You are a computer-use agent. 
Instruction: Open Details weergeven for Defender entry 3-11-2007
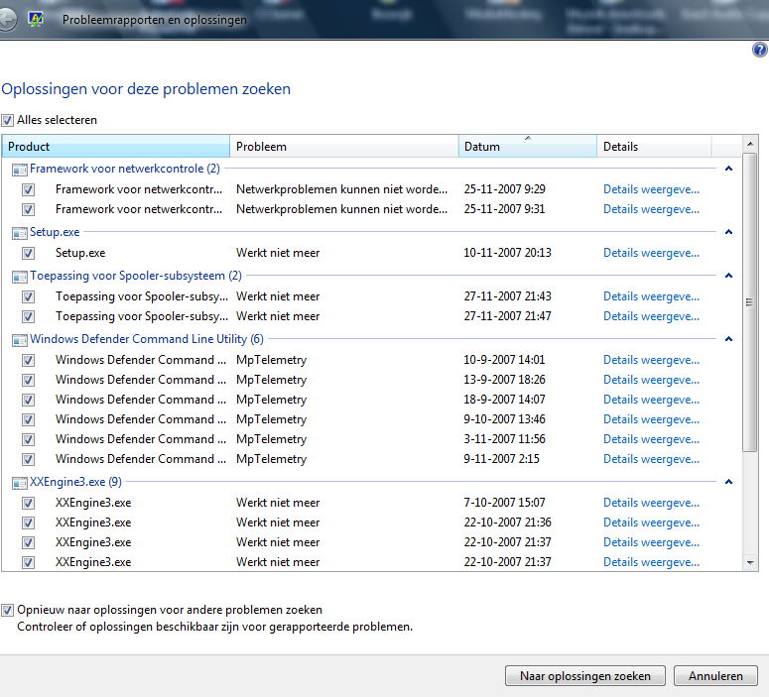coord(651,439)
